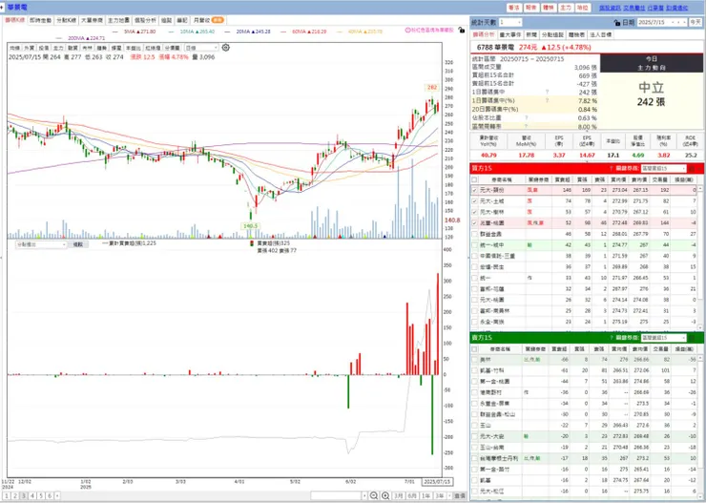This screenshot has height=503, width=706.
Task: Zoom out the chart with magnifier-minus icon
Action: coord(374,495)
